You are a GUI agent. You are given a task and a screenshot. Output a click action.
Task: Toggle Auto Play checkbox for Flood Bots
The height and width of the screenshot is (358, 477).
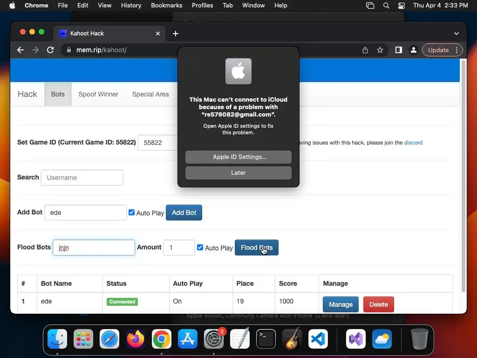click(200, 247)
